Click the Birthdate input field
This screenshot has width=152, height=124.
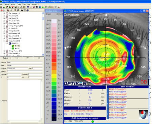coord(18,68)
